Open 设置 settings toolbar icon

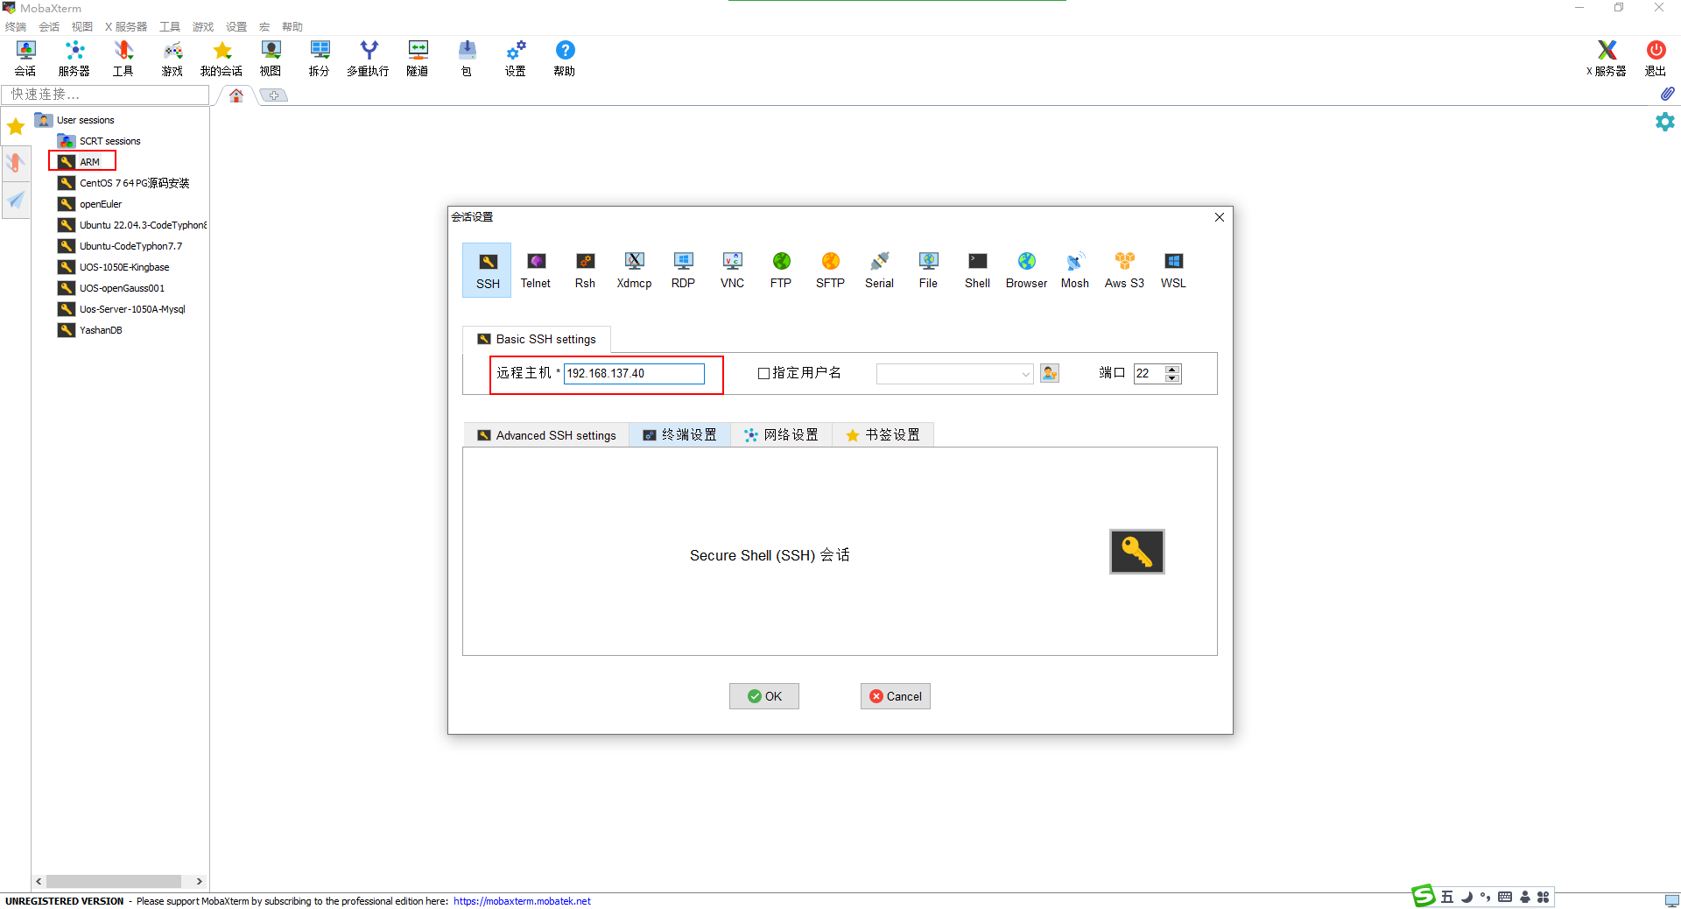coord(516,58)
